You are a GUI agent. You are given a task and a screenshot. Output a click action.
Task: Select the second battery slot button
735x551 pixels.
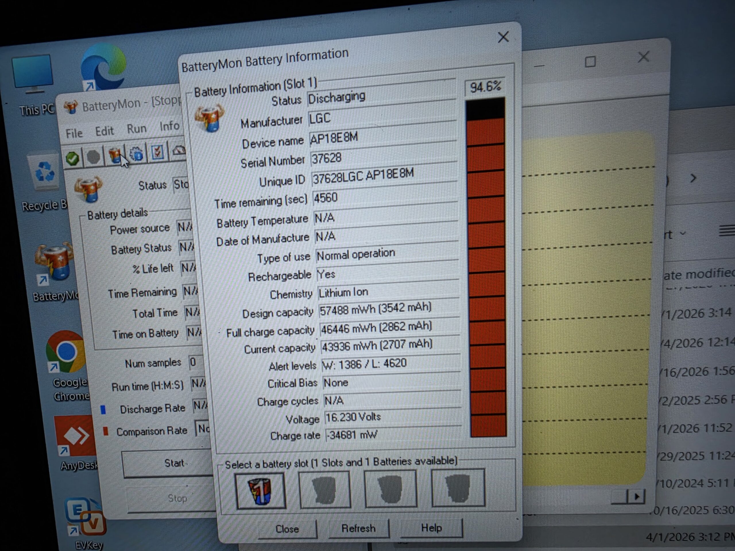coord(325,489)
